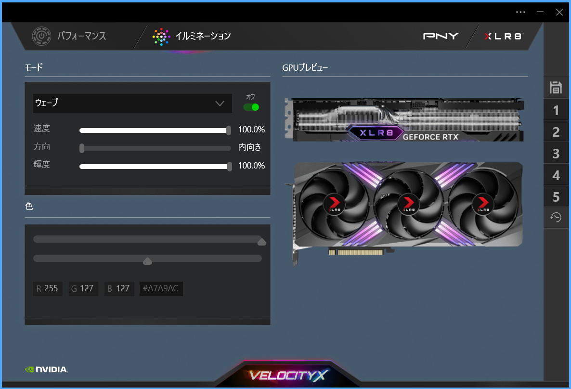Click the restore defaults clock icon

pyautogui.click(x=556, y=218)
